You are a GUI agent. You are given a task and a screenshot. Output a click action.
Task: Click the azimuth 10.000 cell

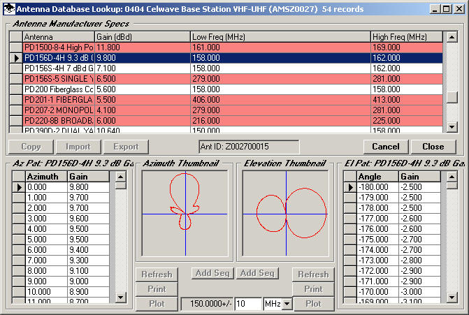(46, 292)
